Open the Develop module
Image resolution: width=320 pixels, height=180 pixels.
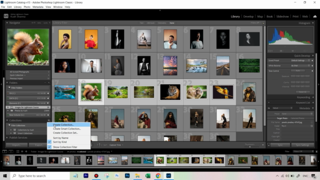(x=248, y=16)
